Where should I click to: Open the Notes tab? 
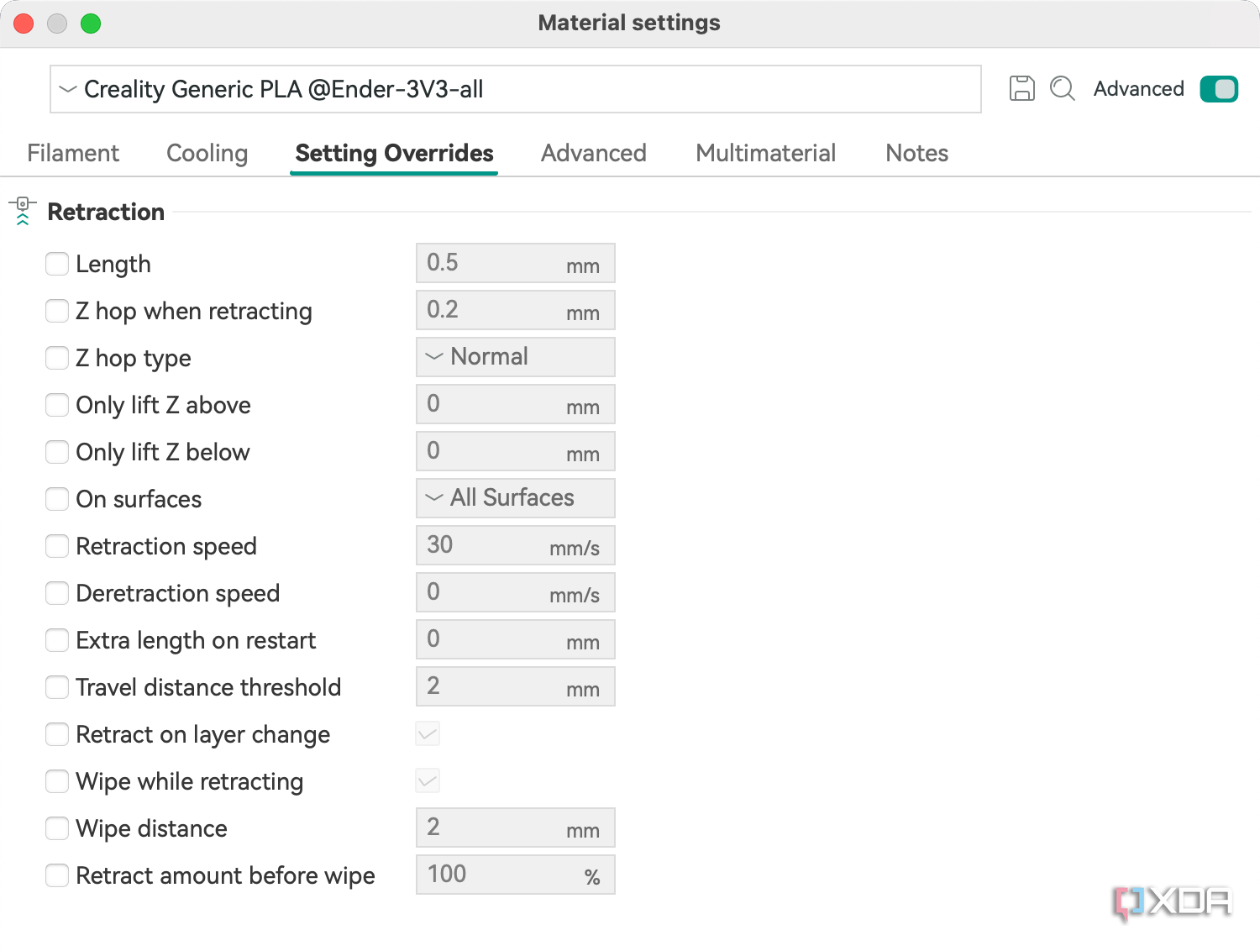(x=916, y=153)
